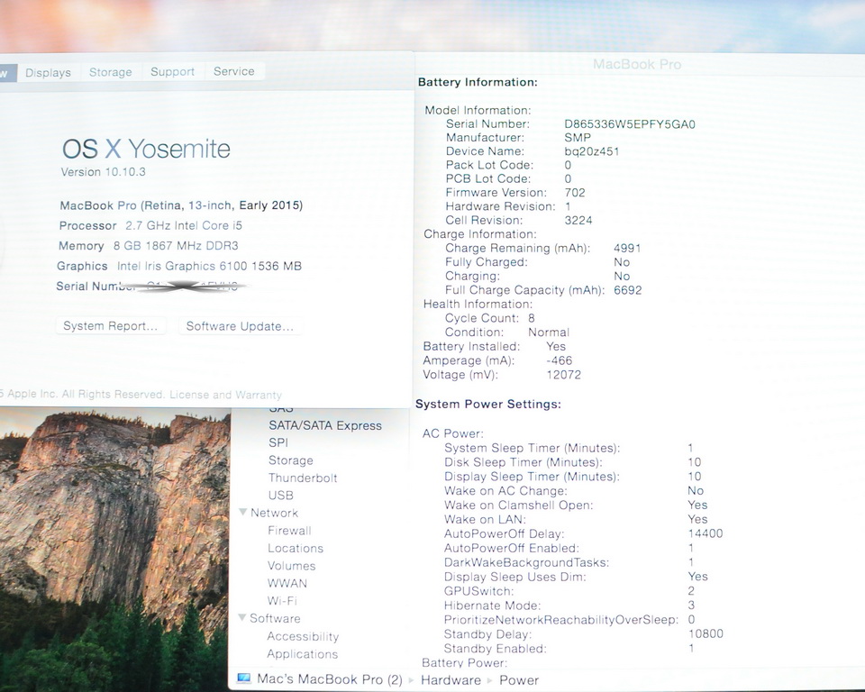Click Manufacturer value SMP
This screenshot has height=692, width=865.
[578, 137]
